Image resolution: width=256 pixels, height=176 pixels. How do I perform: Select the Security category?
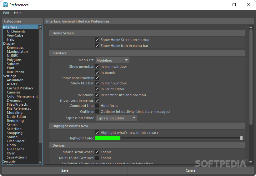pyautogui.click(x=9, y=162)
